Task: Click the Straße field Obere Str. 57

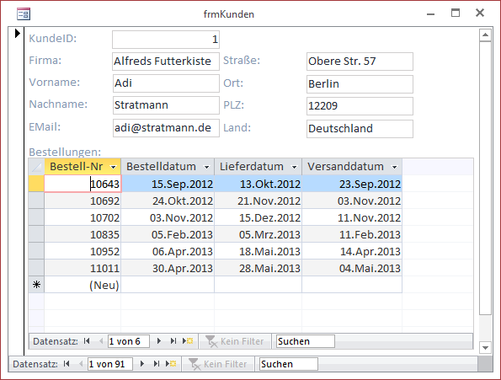Action: 360,62
